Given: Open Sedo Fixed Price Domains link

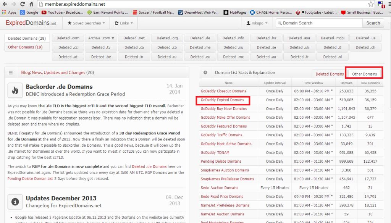Looking at the screenshot, I should tap(222, 197).
